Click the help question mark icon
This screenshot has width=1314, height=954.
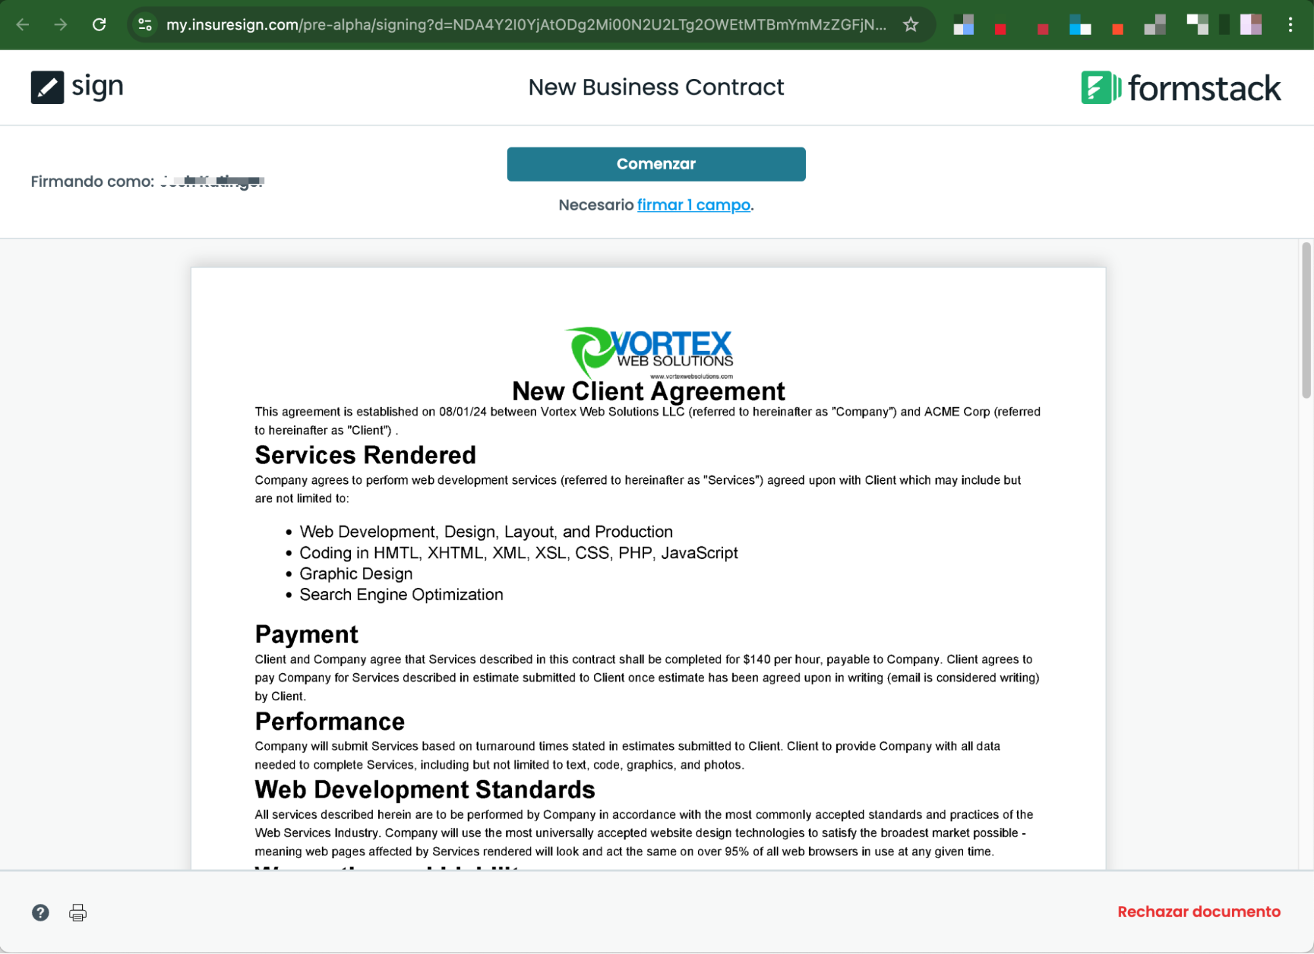coord(40,913)
